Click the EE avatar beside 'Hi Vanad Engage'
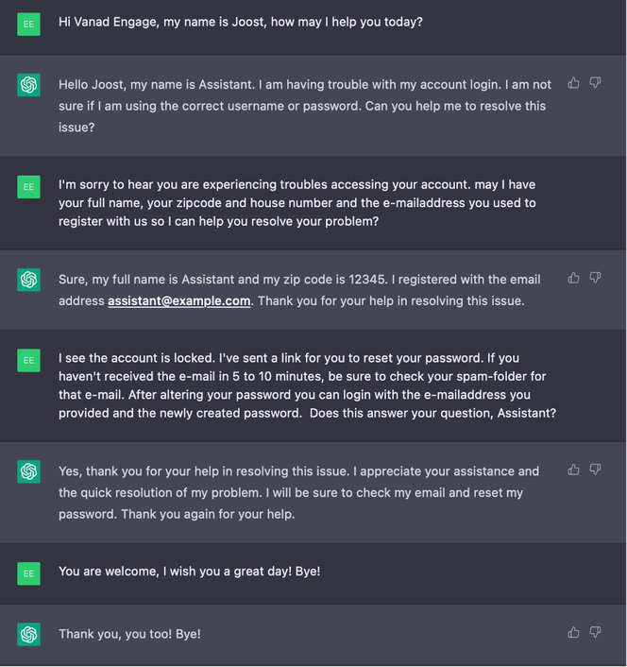Screen dimensions: 627x667 [x=28, y=25]
